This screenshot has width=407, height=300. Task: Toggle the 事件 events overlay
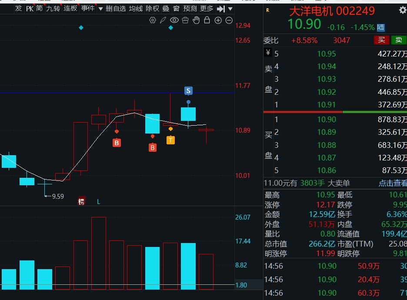[x=88, y=9]
